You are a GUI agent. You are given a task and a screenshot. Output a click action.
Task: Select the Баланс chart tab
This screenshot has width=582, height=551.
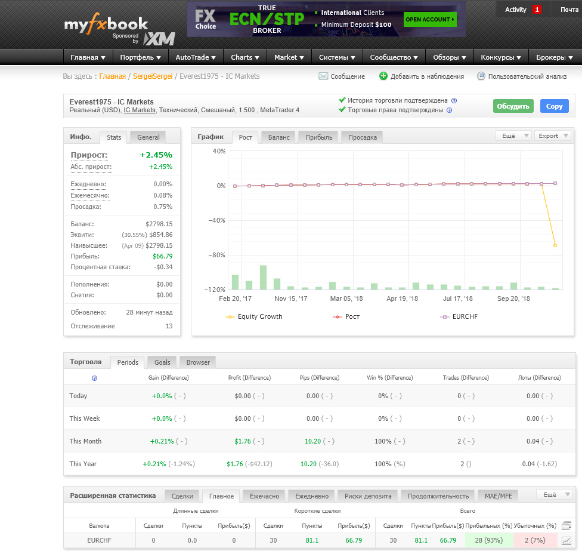pyautogui.click(x=278, y=137)
